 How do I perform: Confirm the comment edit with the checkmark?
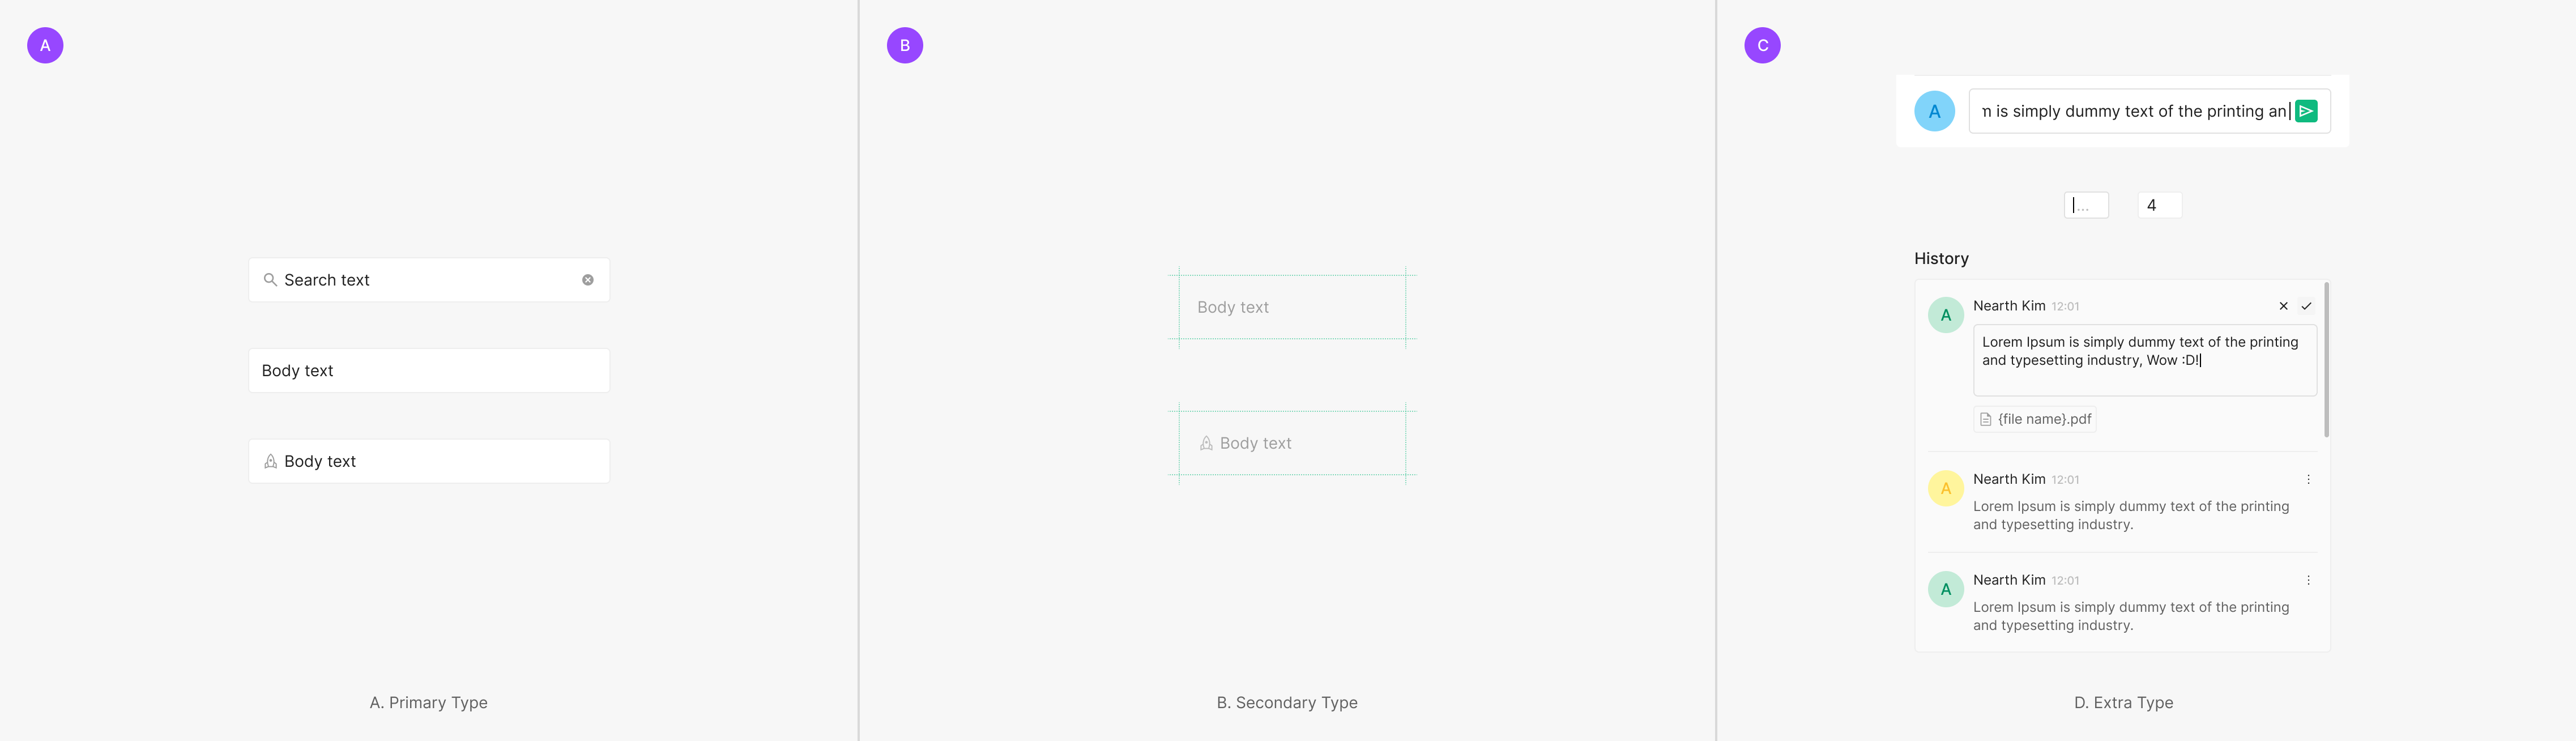[2306, 306]
